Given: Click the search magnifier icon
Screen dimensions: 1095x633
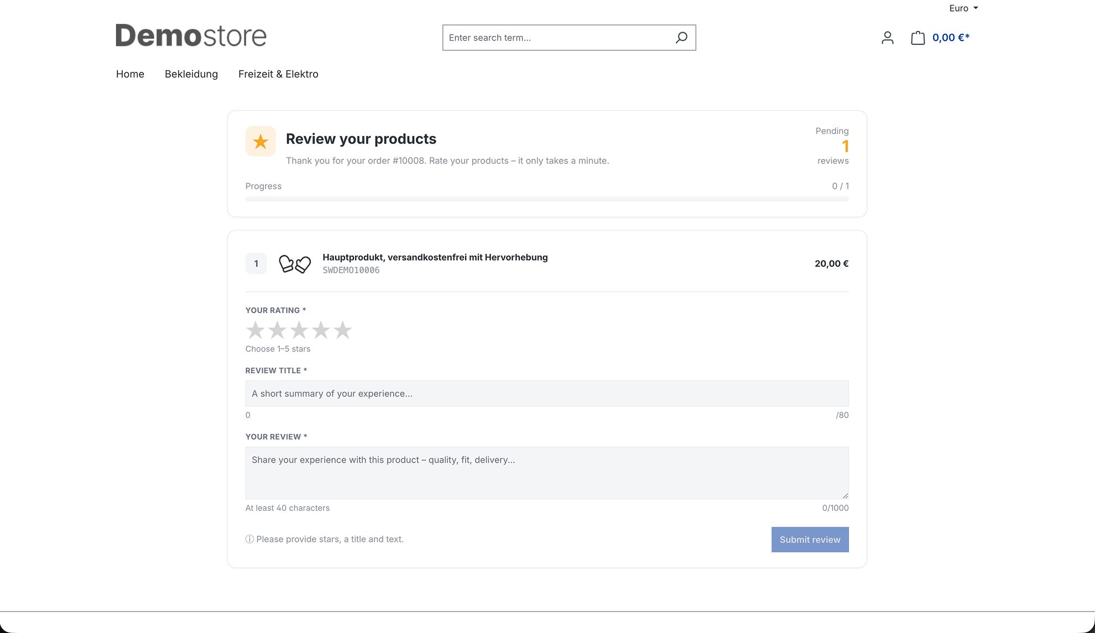Looking at the screenshot, I should 681,38.
